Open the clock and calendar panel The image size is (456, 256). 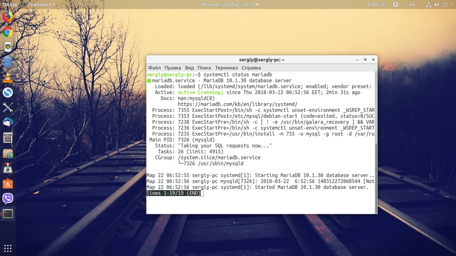(x=229, y=4)
